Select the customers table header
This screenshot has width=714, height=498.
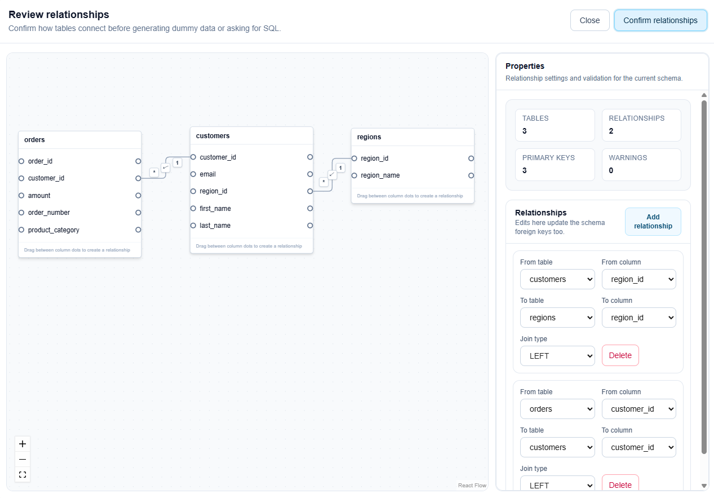pos(251,136)
